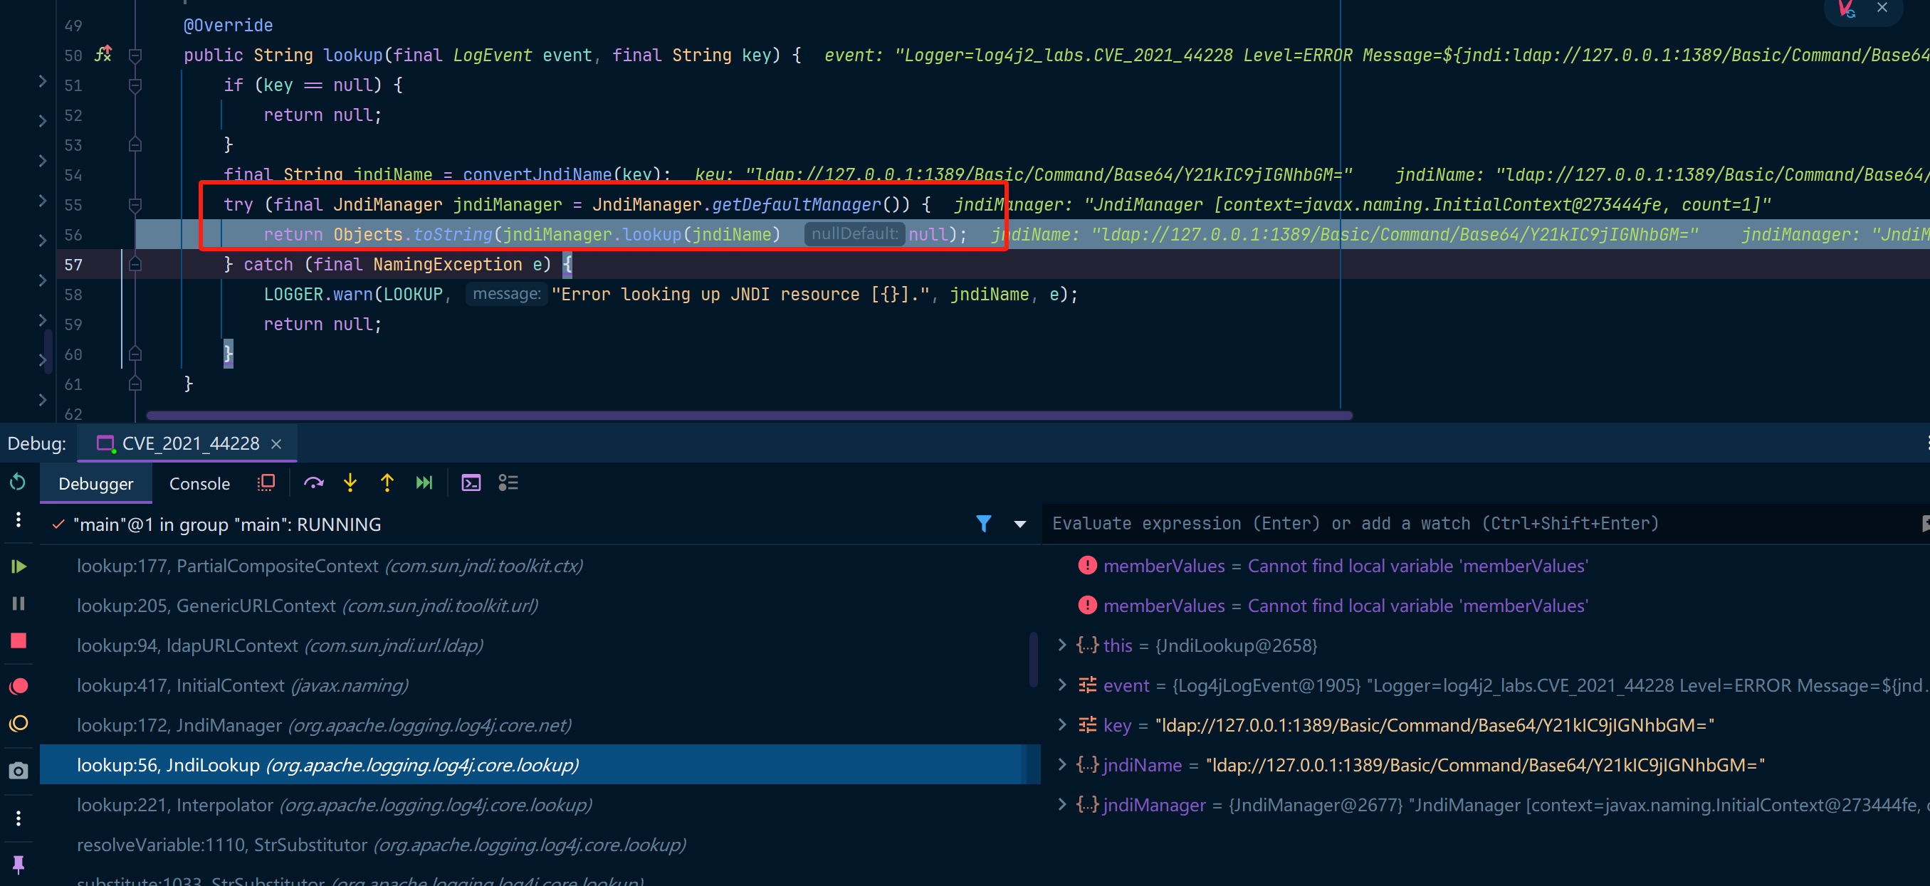Open the View Breakpoints dialog
The image size is (1930, 886).
click(19, 685)
